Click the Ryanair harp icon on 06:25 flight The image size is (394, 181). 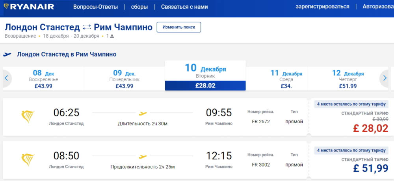pyautogui.click(x=28, y=116)
